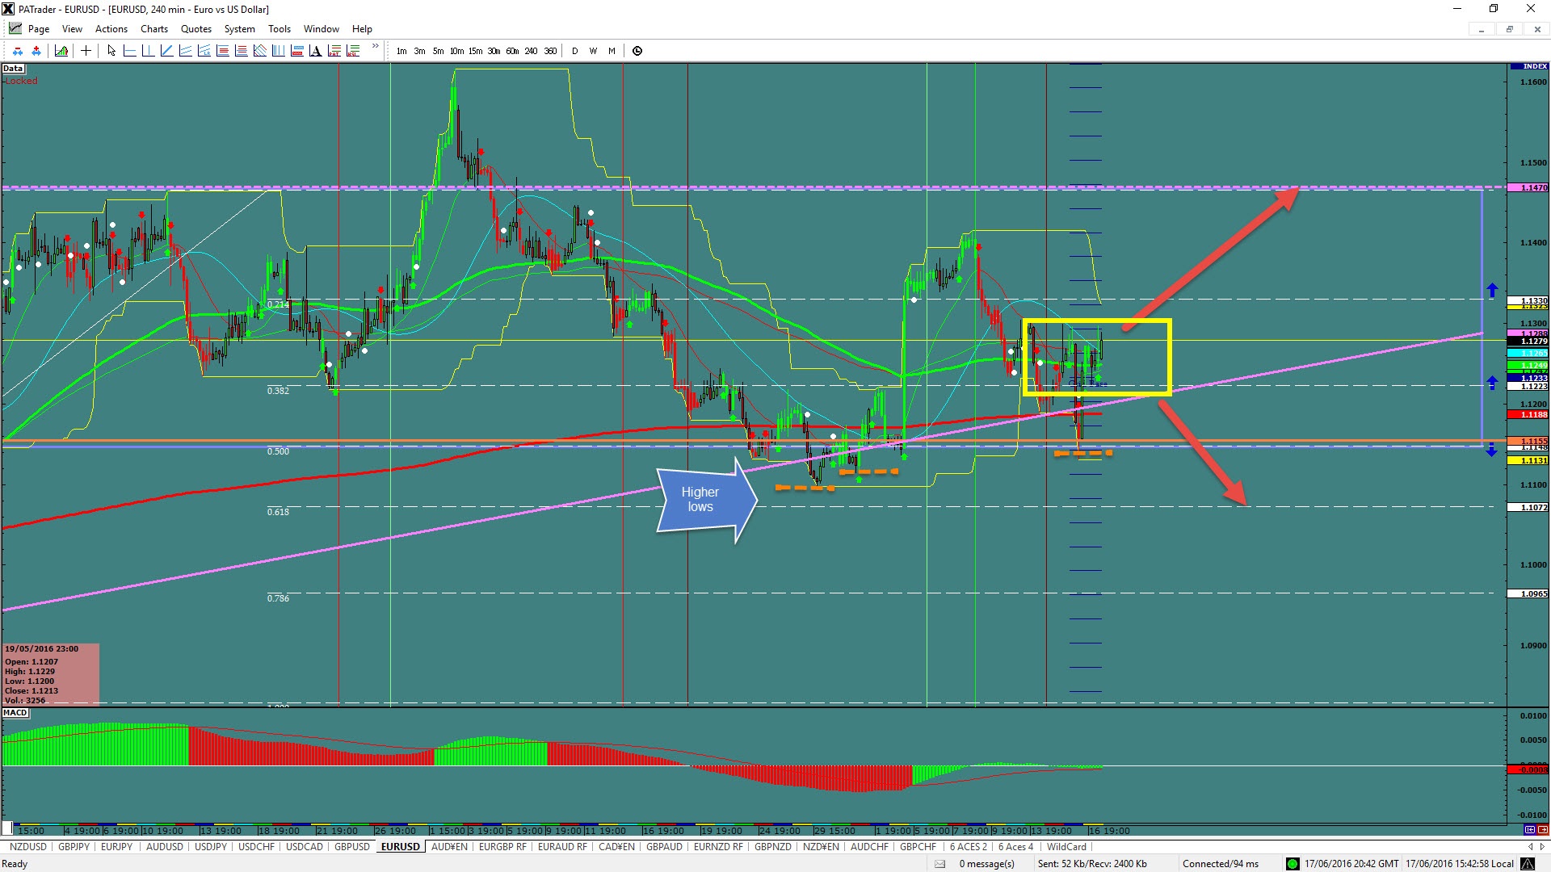Switch to the NZDUSD tab
The image size is (1551, 872).
click(28, 847)
